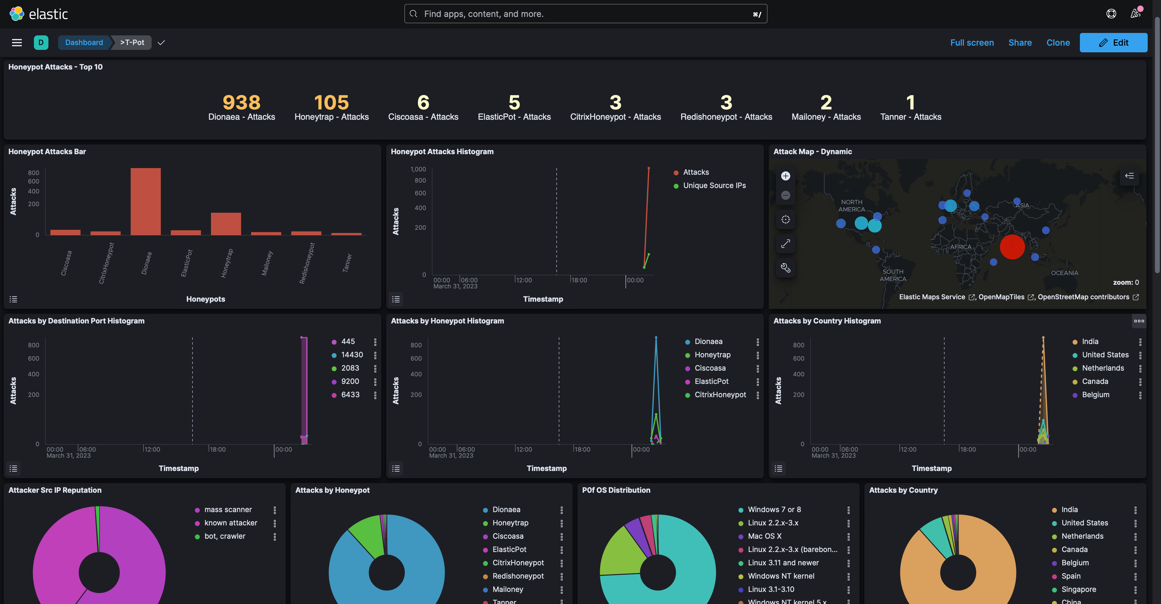This screenshot has width=1161, height=604.
Task: Open options for port 445 legend entry
Action: click(x=375, y=342)
